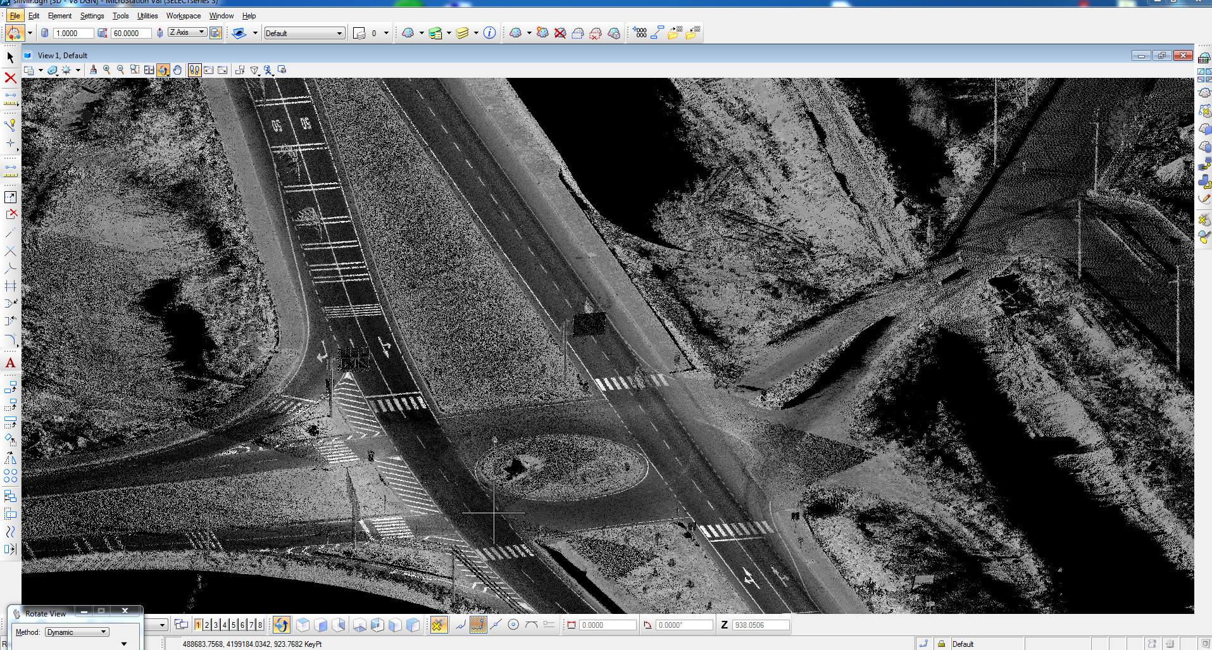Click the Z coordinate input field

click(x=761, y=625)
